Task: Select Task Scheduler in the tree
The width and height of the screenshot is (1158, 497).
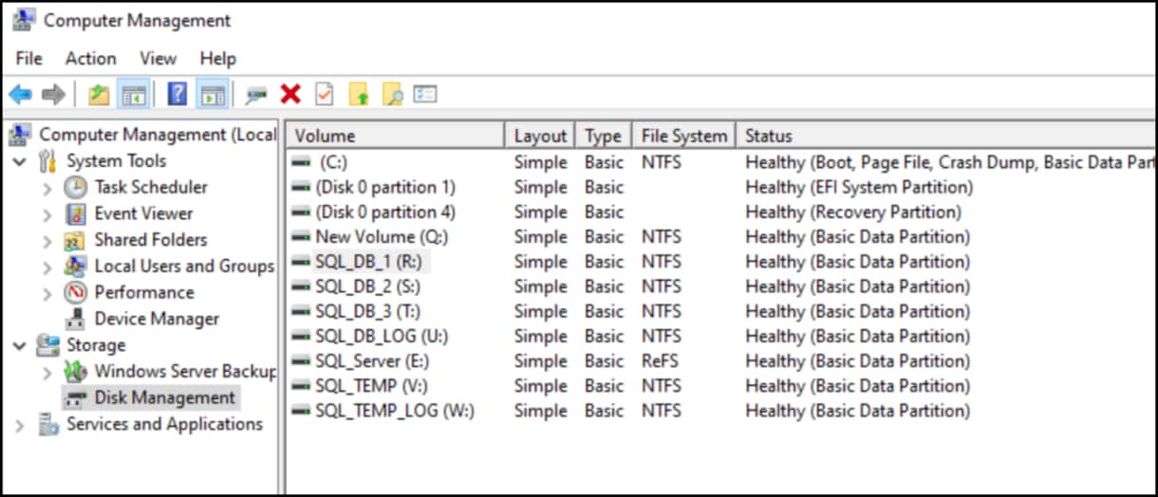Action: (151, 187)
